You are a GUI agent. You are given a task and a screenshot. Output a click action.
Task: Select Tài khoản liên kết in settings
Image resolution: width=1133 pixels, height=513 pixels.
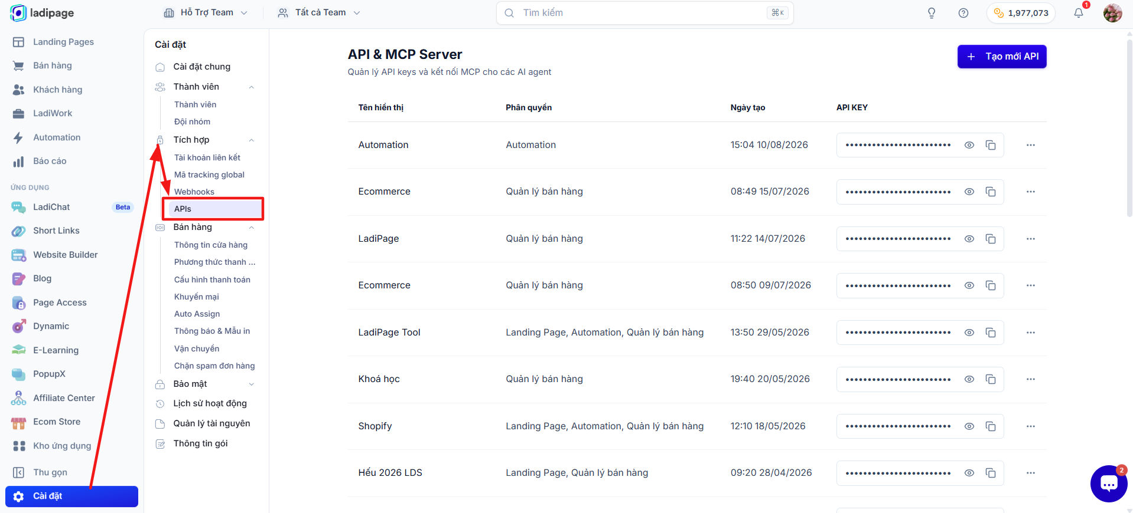click(x=207, y=157)
